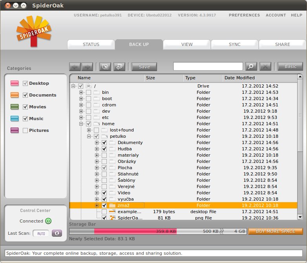Screen dimensions: 307x263
Task: Click the SpiderOak png file icon
Action: [112, 217]
